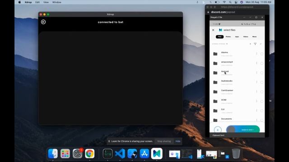Open the Edit menu

point(37,2)
